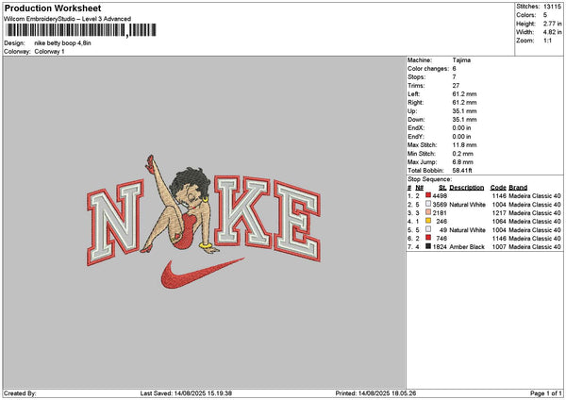566x400 pixels.
Task: Click the red swatch beside stitch count 746
Action: pyautogui.click(x=428, y=238)
